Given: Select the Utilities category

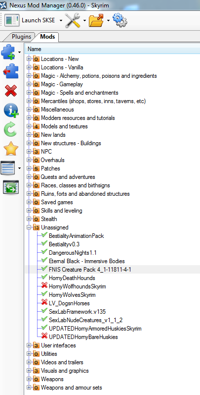Looking at the screenshot, I should click(x=49, y=354).
